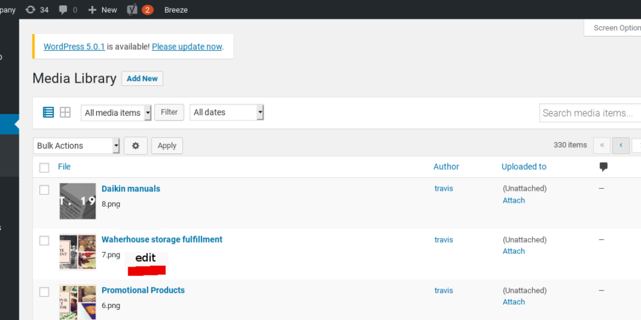Screen dimensions: 641x320
Task: Toggle the select-all checkbox in header
Action: [x=44, y=167]
